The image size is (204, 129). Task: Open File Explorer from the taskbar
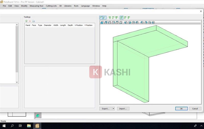click(29, 126)
